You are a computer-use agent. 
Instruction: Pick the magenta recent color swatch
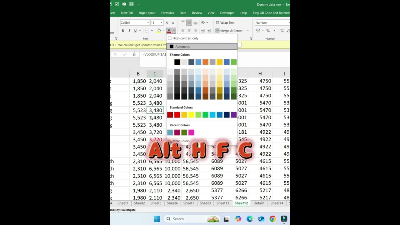[x=191, y=132]
